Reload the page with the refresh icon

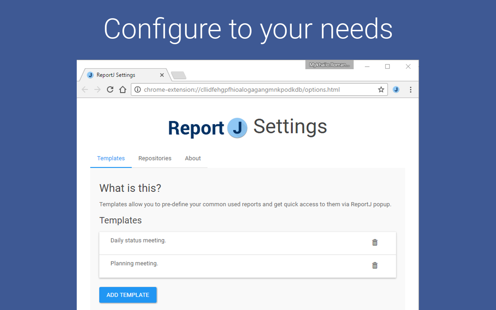point(110,90)
